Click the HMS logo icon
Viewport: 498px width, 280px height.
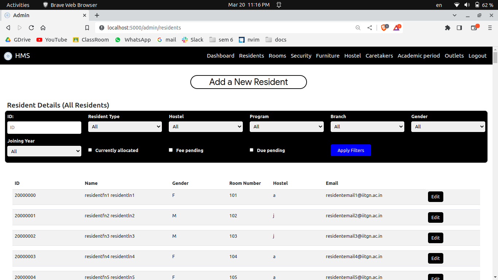click(x=8, y=56)
